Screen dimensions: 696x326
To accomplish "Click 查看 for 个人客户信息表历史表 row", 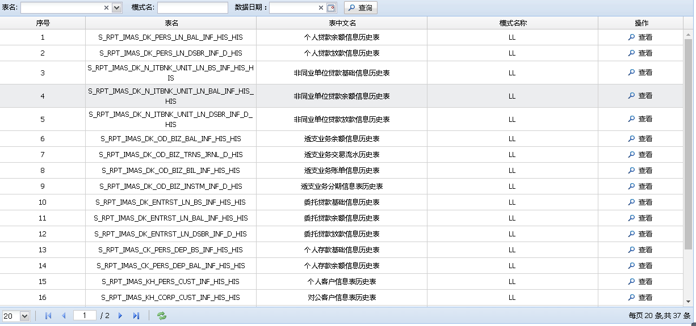I will (645, 282).
